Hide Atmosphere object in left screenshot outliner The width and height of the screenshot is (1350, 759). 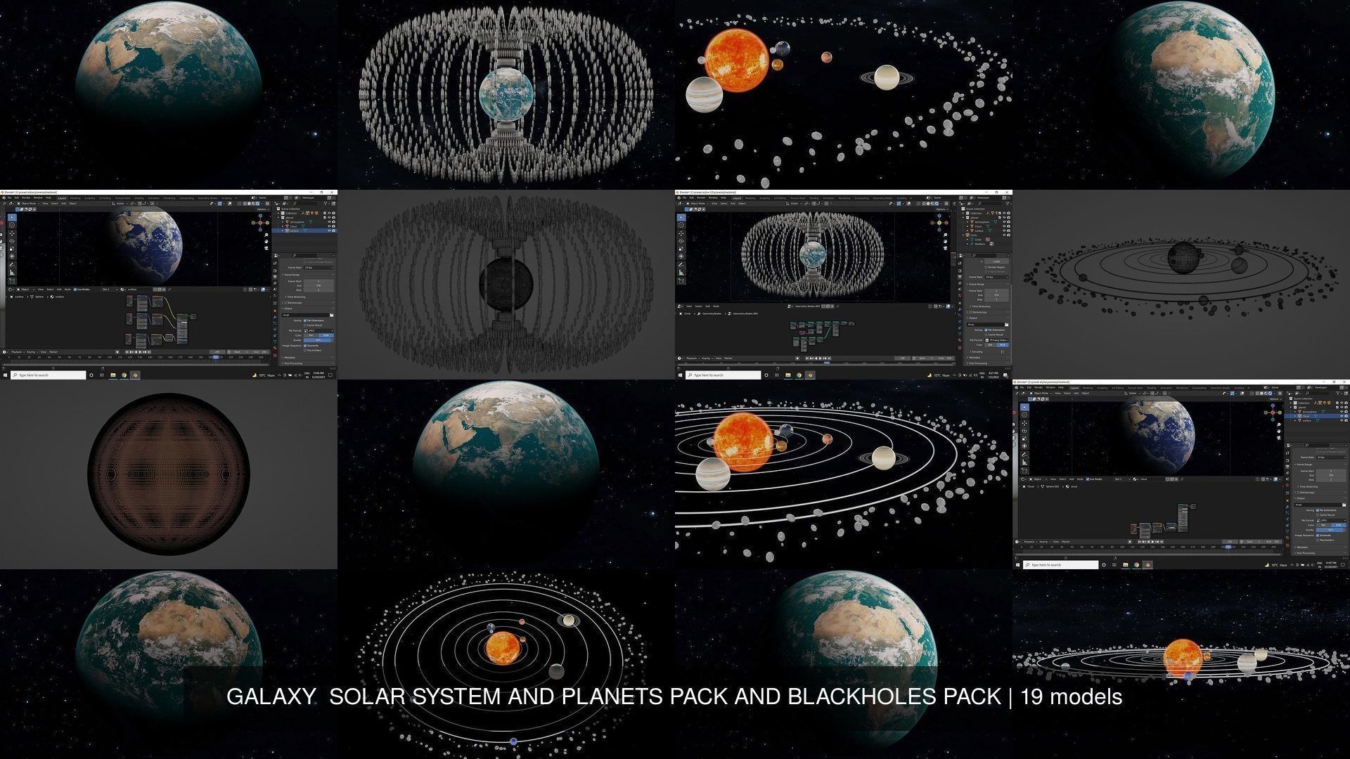click(x=329, y=222)
